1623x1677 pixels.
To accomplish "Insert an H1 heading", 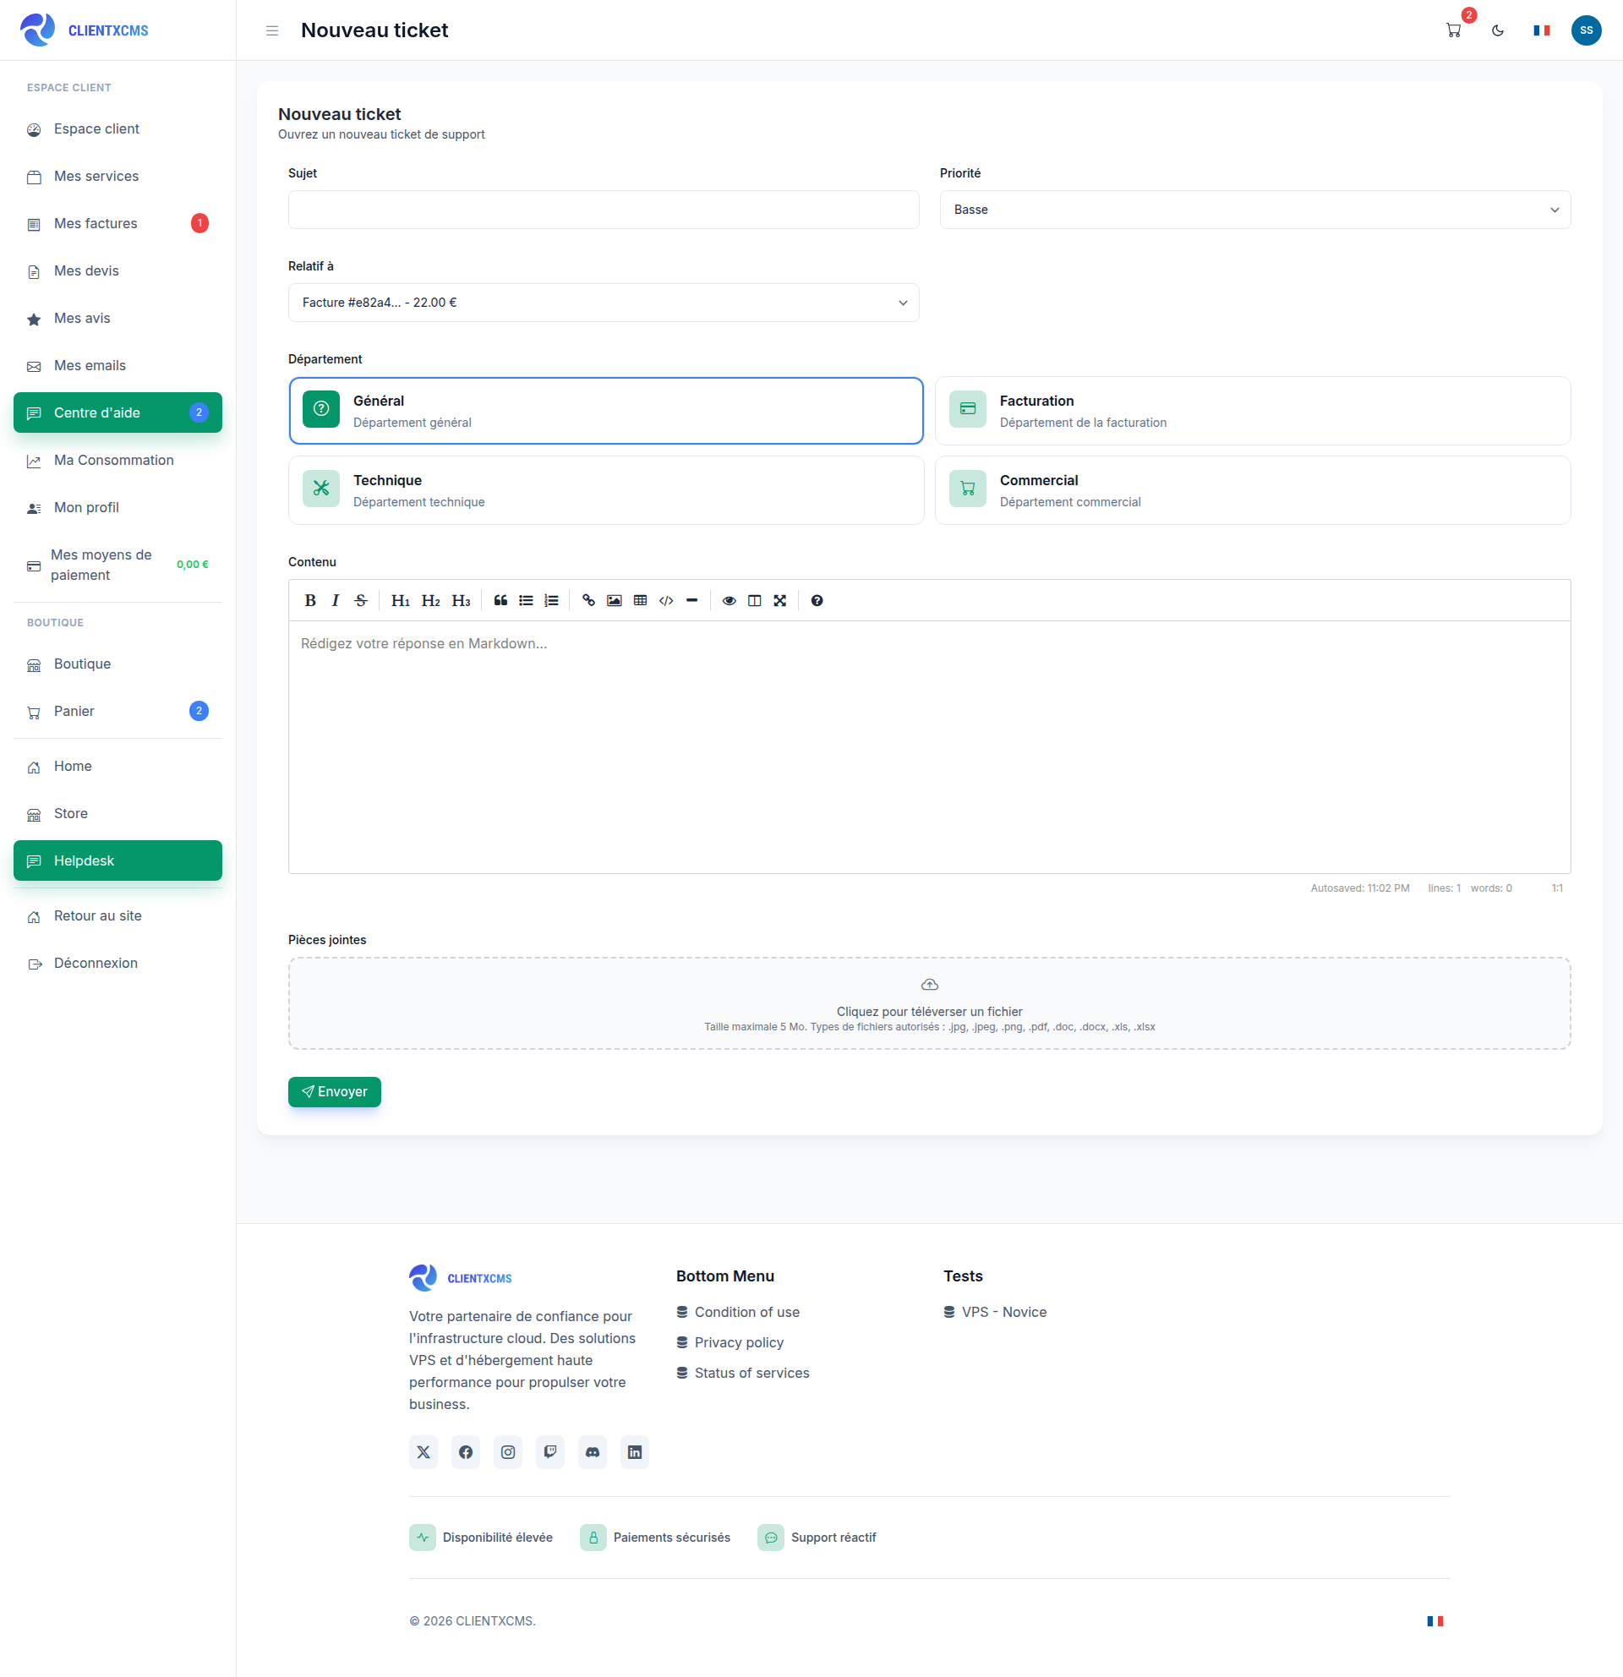I will [401, 601].
